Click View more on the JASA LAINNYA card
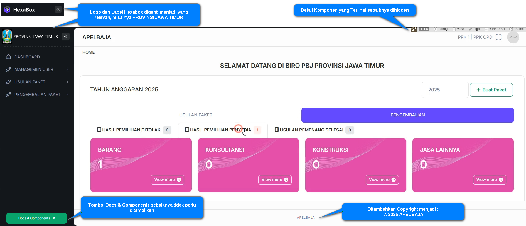The image size is (526, 226). point(490,180)
